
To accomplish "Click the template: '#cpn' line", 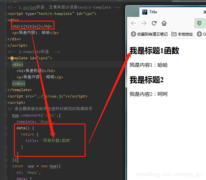I will click(x=35, y=122).
